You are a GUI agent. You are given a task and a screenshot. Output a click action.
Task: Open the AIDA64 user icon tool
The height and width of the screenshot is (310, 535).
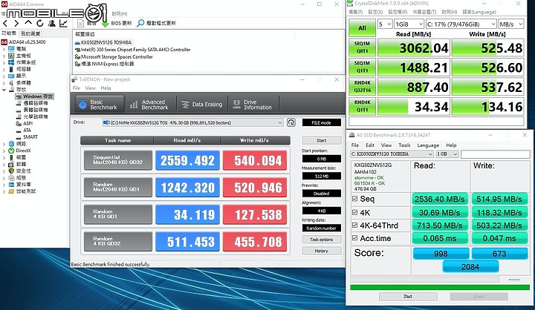click(x=52, y=23)
